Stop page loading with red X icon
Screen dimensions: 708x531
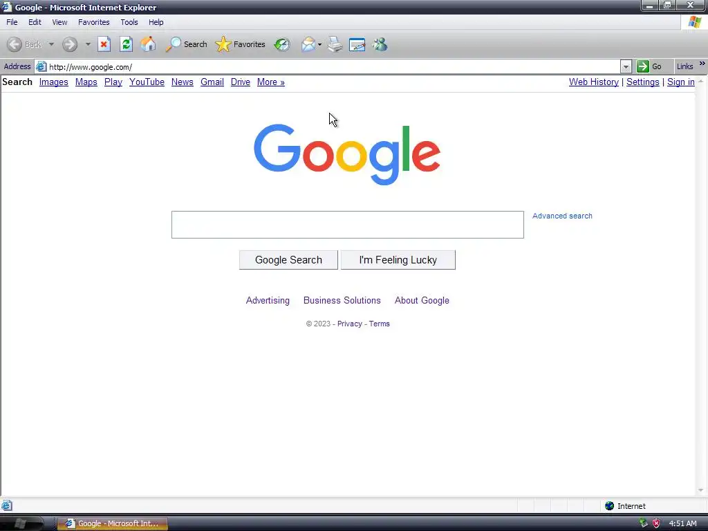tap(104, 44)
